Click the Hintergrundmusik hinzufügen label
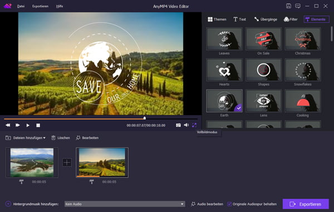The image size is (334, 212). point(36,204)
